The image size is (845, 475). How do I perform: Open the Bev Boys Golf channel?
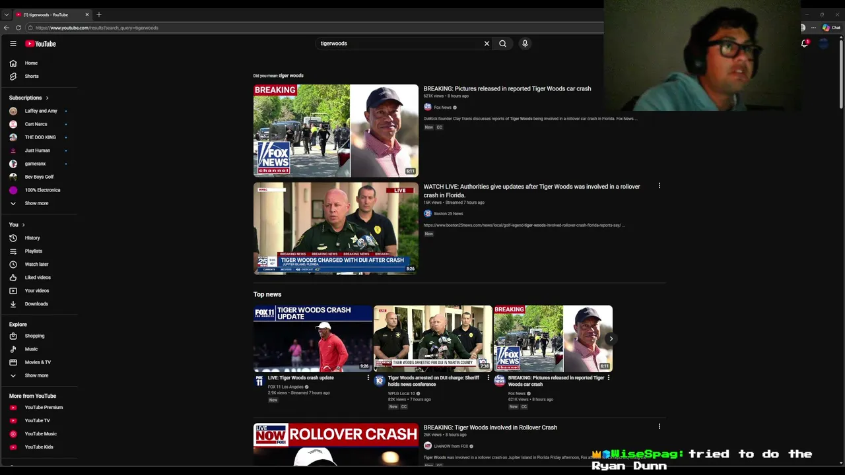(x=40, y=177)
